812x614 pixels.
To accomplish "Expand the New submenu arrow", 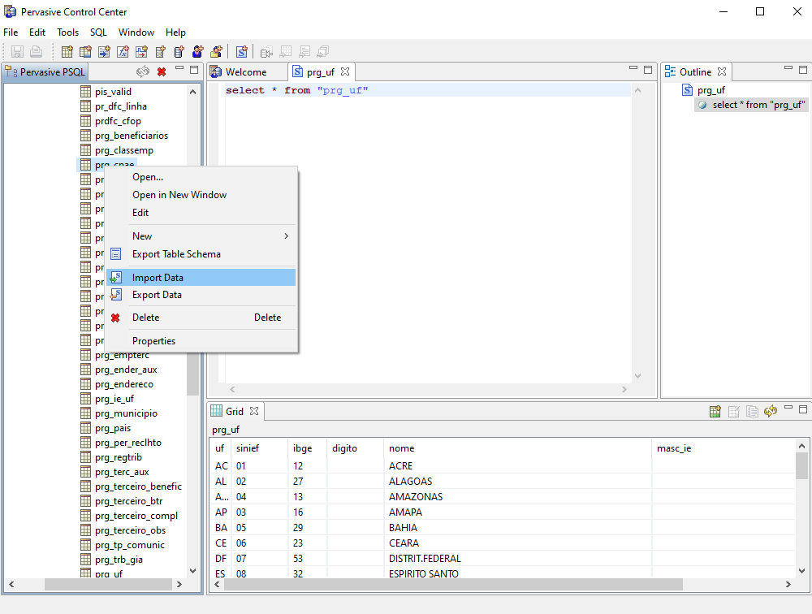I will pyautogui.click(x=286, y=236).
